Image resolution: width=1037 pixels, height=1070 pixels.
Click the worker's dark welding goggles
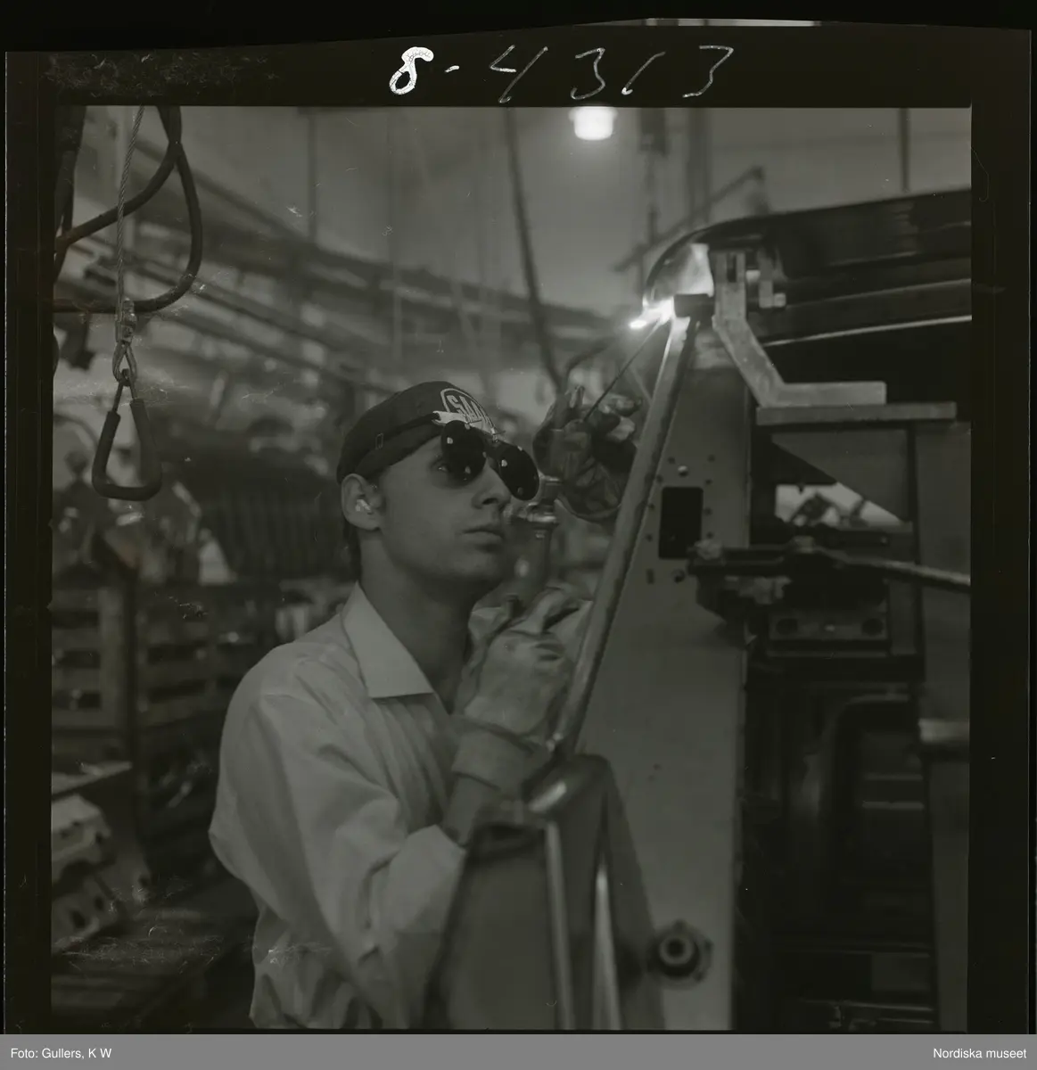pos(486,457)
